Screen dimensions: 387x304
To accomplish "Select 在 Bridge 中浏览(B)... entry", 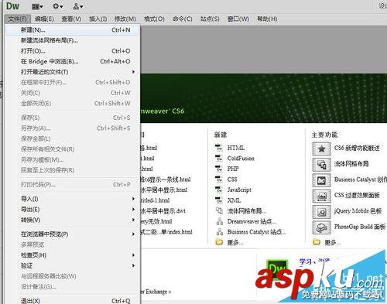I will tap(72, 61).
